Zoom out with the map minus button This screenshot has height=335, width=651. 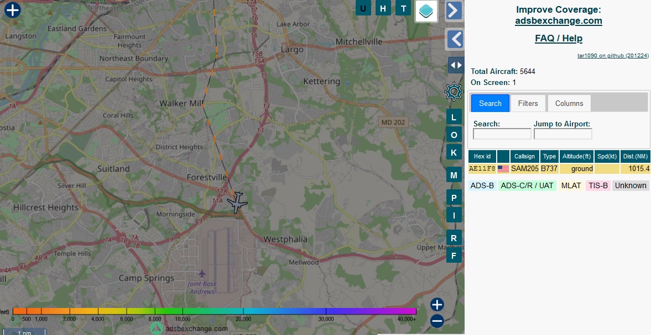pos(437,321)
